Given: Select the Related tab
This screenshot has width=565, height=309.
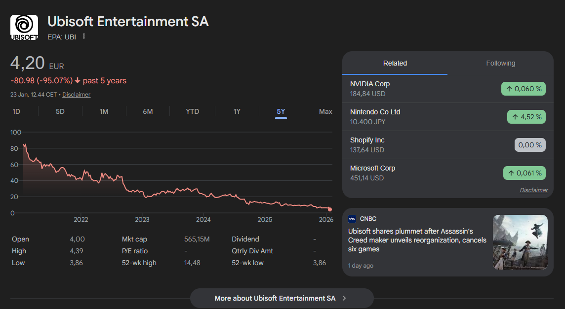Looking at the screenshot, I should [395, 63].
